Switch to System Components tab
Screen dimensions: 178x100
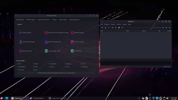pyautogui.click(x=44, y=20)
